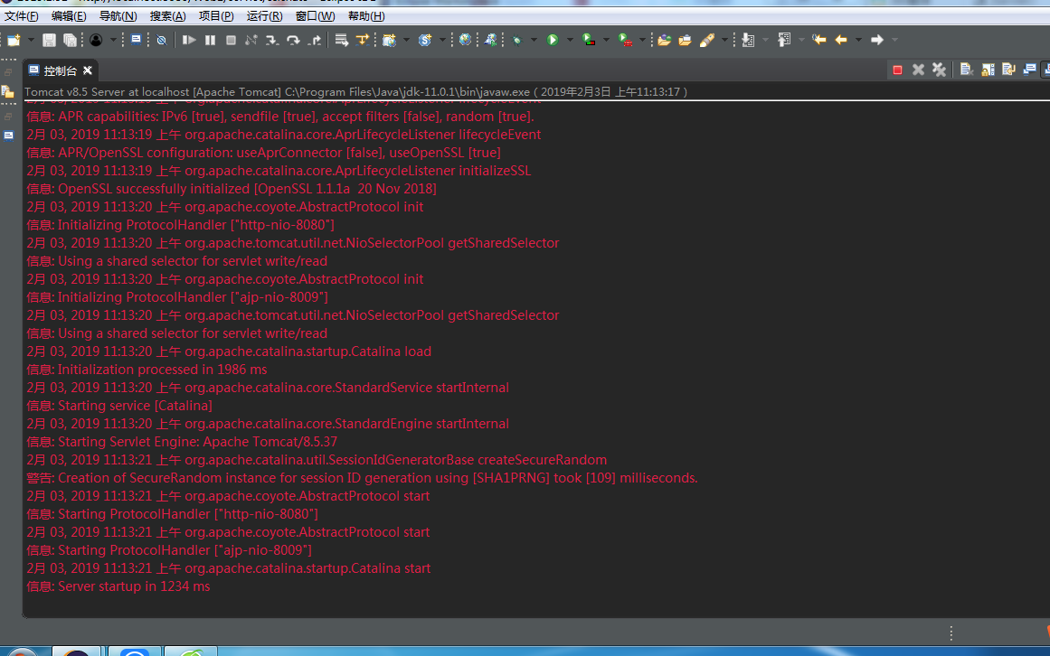Click the Last Edit Location icon
The width and height of the screenshot is (1050, 656).
tap(819, 40)
